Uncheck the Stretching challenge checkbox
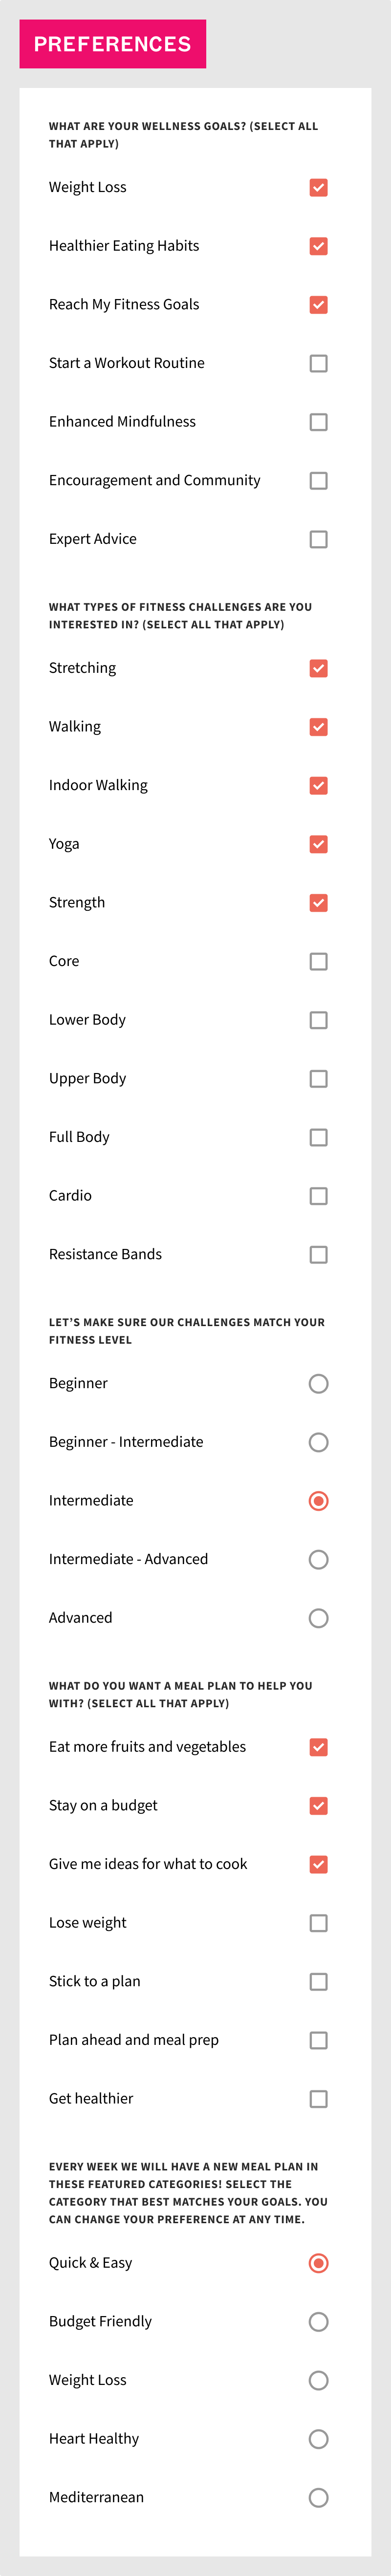This screenshot has height=2576, width=391. (318, 668)
